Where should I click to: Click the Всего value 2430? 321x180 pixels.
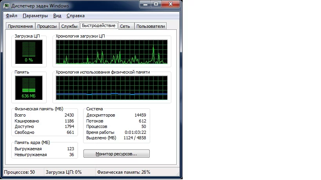69,115
